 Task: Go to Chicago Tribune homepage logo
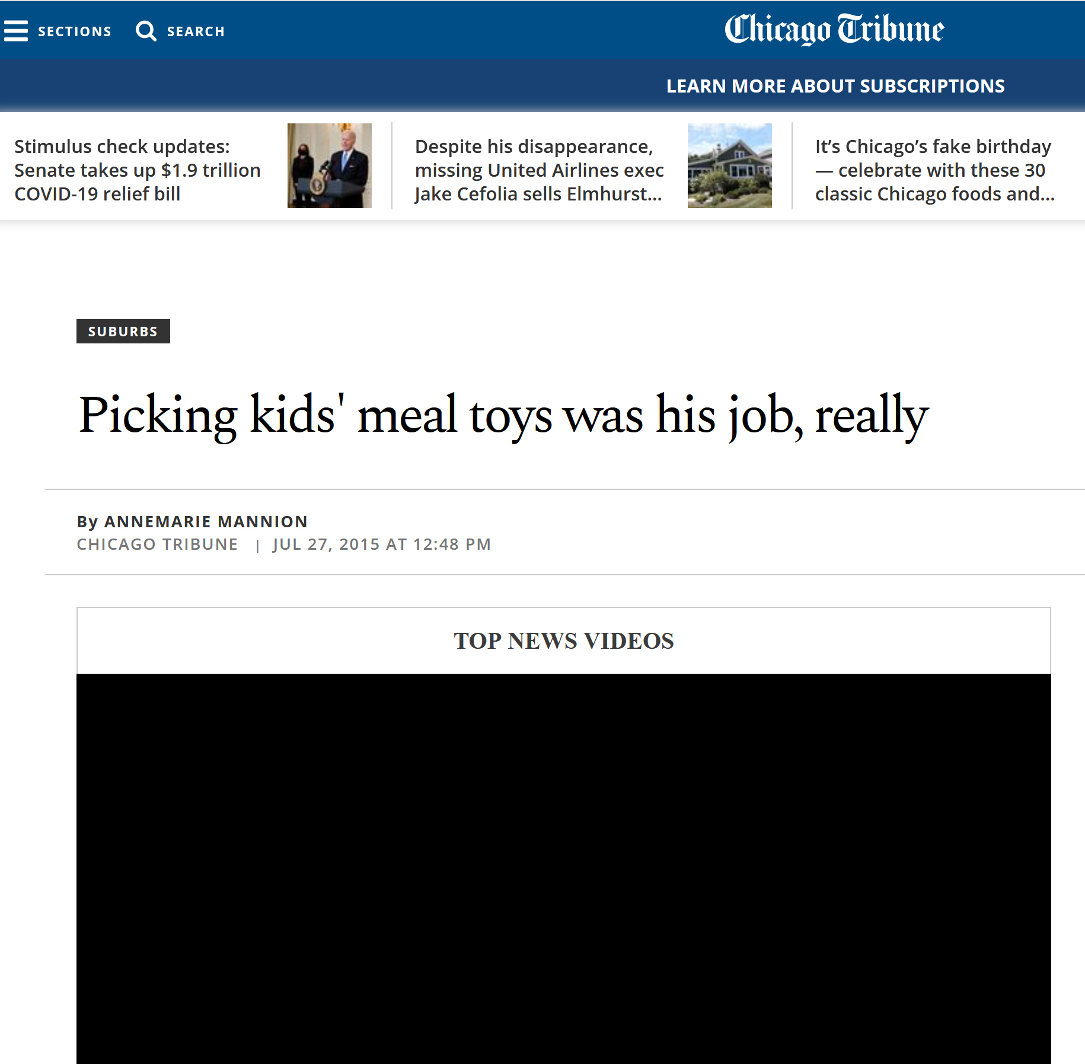834,29
